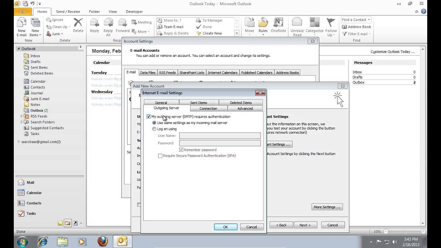Expand the More respond options dropdown
441x248 pixels.
tap(141, 32)
